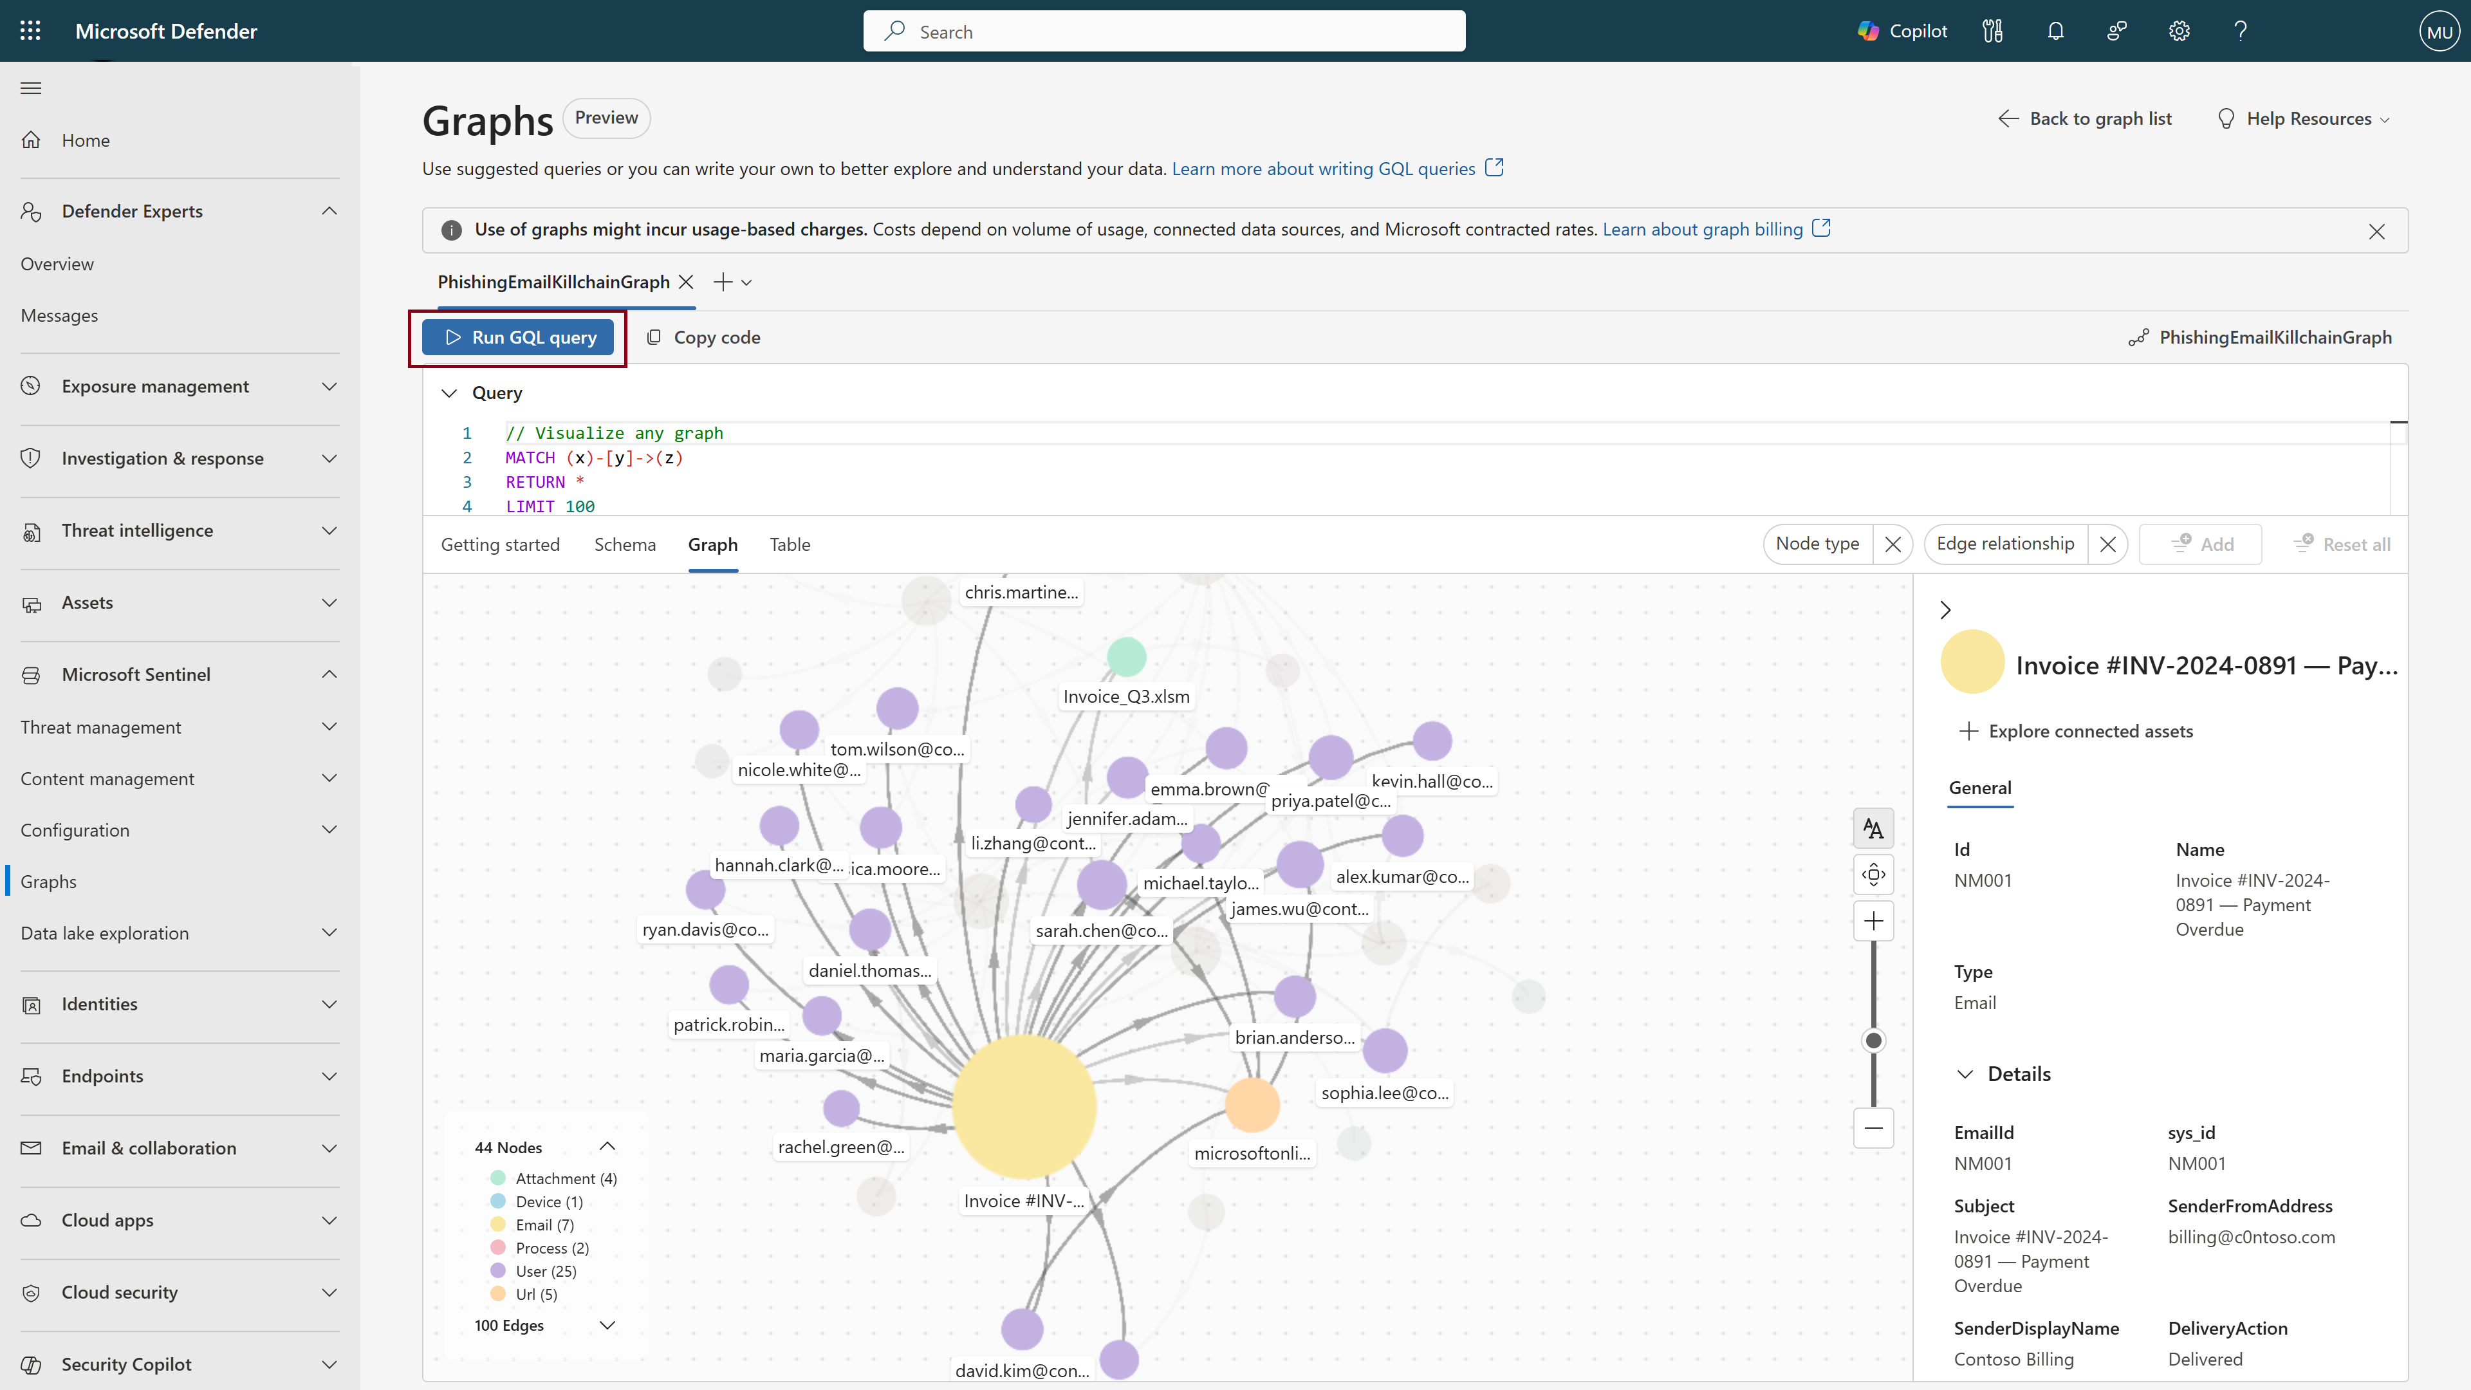Switch to Getting started tab

500,544
